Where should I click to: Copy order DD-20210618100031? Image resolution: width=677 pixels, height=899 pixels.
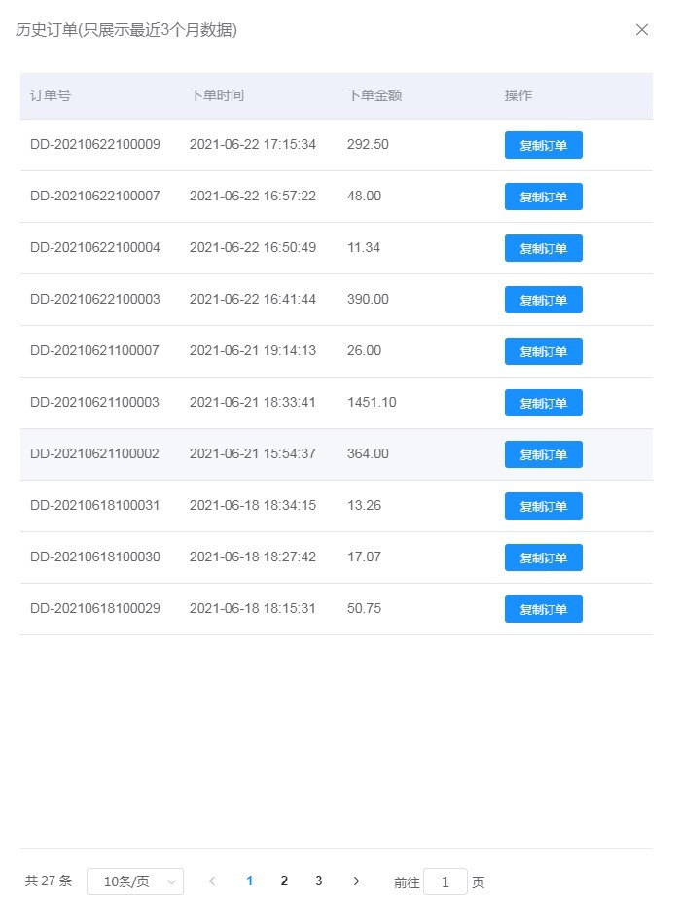pyautogui.click(x=543, y=506)
